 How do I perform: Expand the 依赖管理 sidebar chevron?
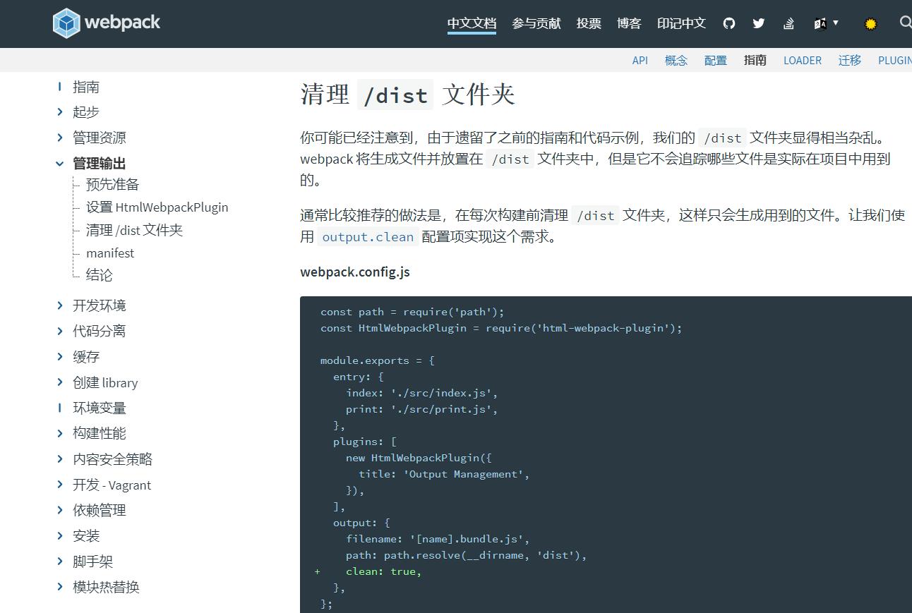pos(60,510)
